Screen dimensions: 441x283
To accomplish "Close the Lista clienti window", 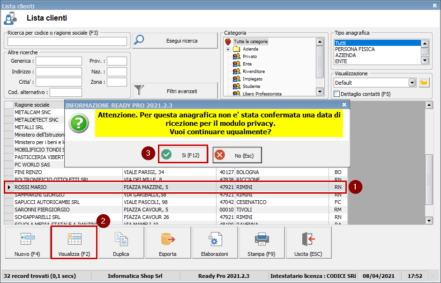I will click(434, 5).
